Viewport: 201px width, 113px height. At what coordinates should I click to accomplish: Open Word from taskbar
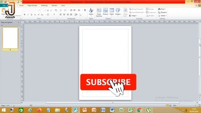(x=112, y=110)
